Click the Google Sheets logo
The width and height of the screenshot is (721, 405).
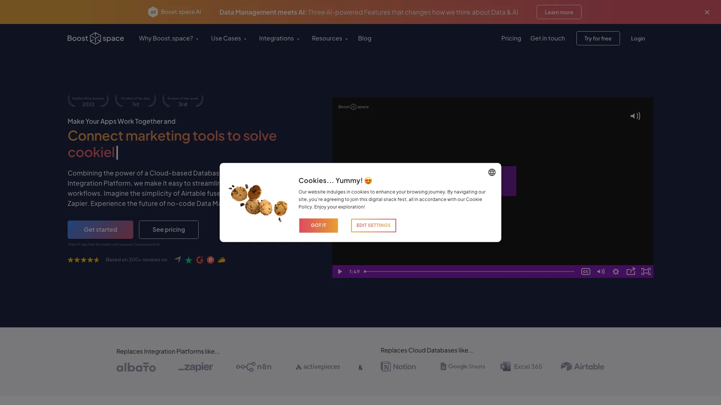pos(463,366)
